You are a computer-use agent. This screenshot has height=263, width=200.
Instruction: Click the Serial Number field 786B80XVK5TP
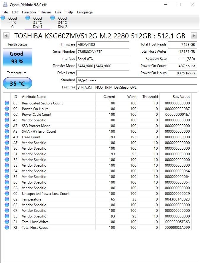(x=103, y=52)
